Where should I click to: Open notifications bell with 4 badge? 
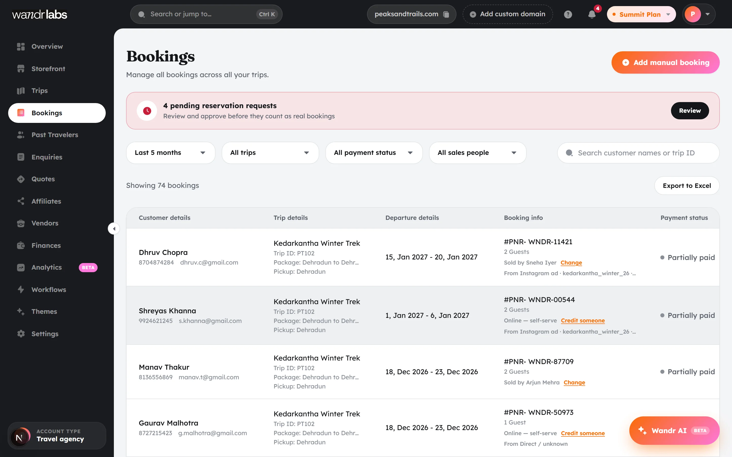[x=592, y=14]
